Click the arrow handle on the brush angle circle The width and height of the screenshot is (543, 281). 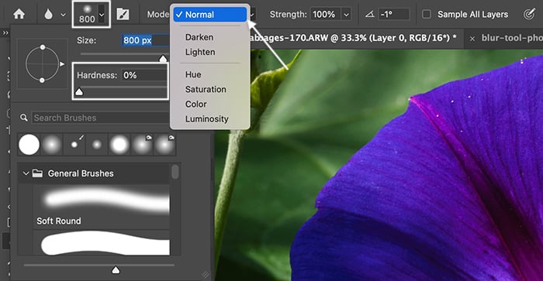click(62, 64)
